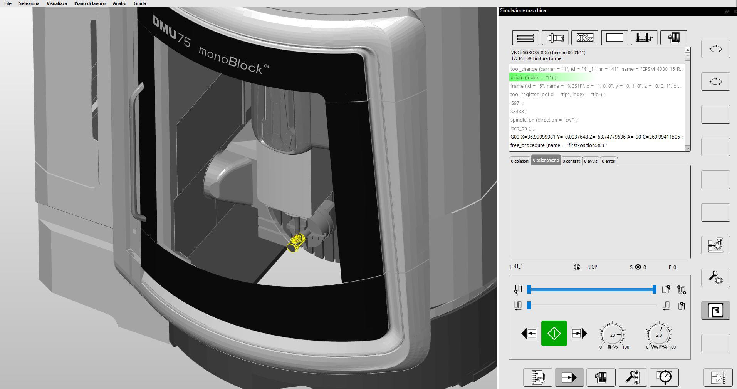737x389 pixels.
Task: Click the lower-left backward path icon
Action: (x=518, y=306)
